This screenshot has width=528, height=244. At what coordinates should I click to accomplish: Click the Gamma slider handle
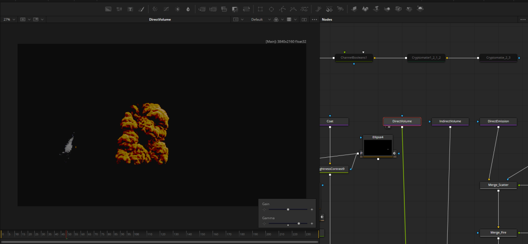[x=299, y=223]
